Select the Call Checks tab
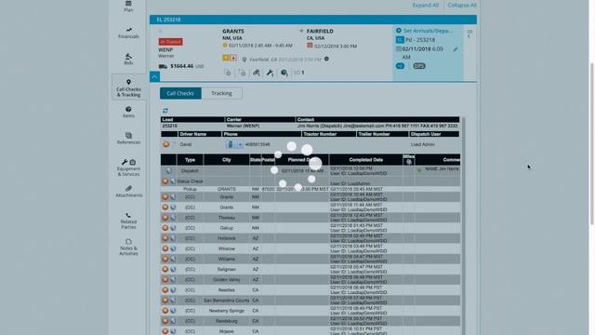 (x=180, y=93)
